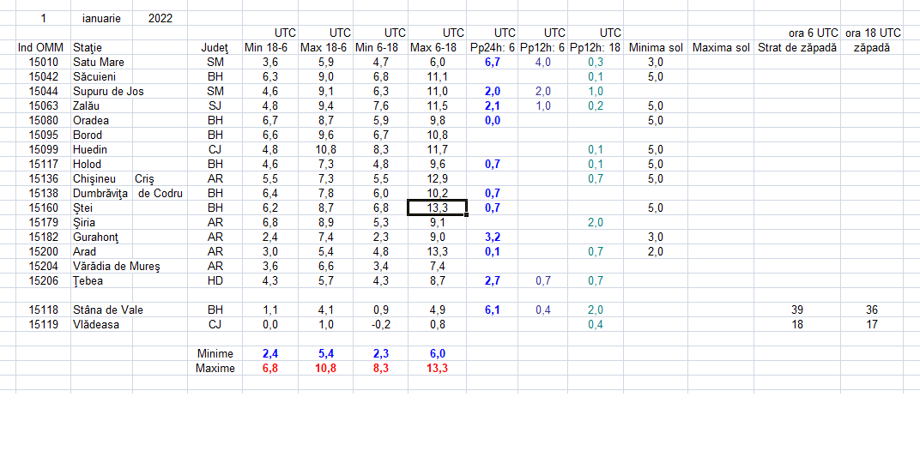
Task: Click the 'Zalău' station cell
Action: [101, 106]
